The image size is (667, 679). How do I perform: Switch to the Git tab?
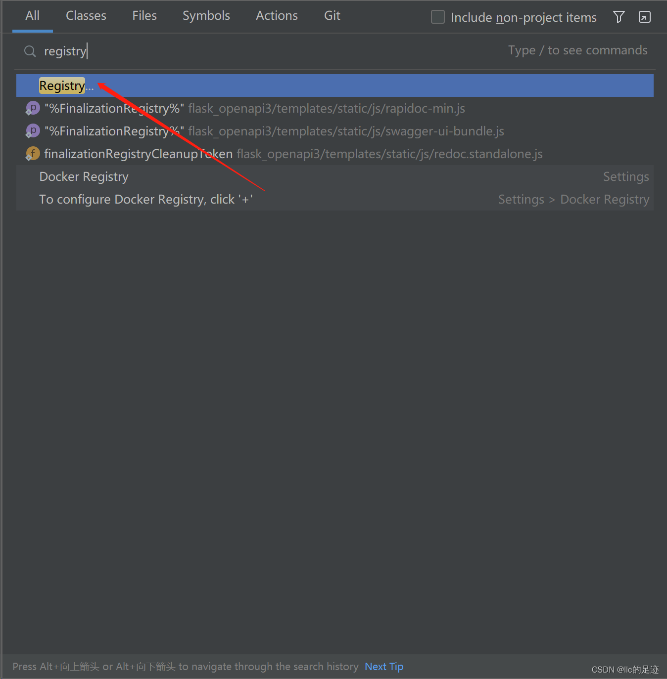(332, 15)
